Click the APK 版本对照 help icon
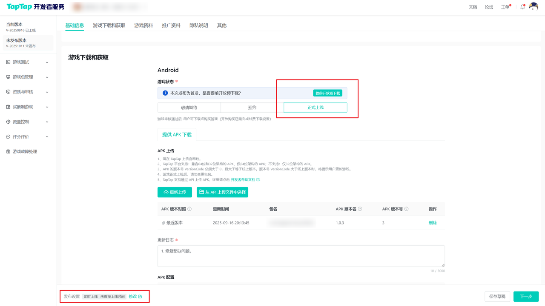This screenshot has width=545, height=306. point(189,209)
